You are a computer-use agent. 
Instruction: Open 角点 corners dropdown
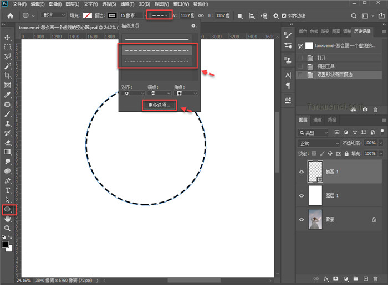tap(186, 93)
